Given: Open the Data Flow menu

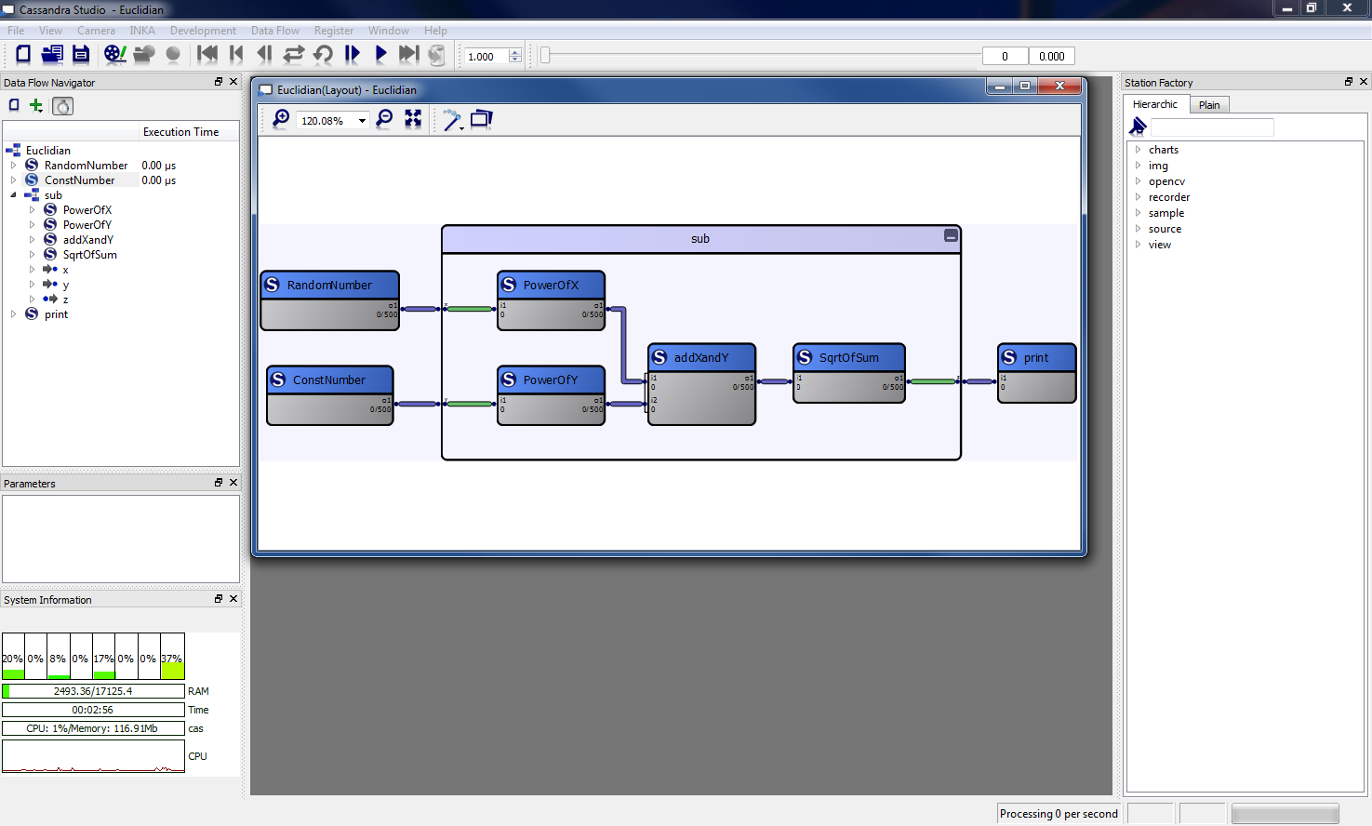Looking at the screenshot, I should click(x=274, y=30).
